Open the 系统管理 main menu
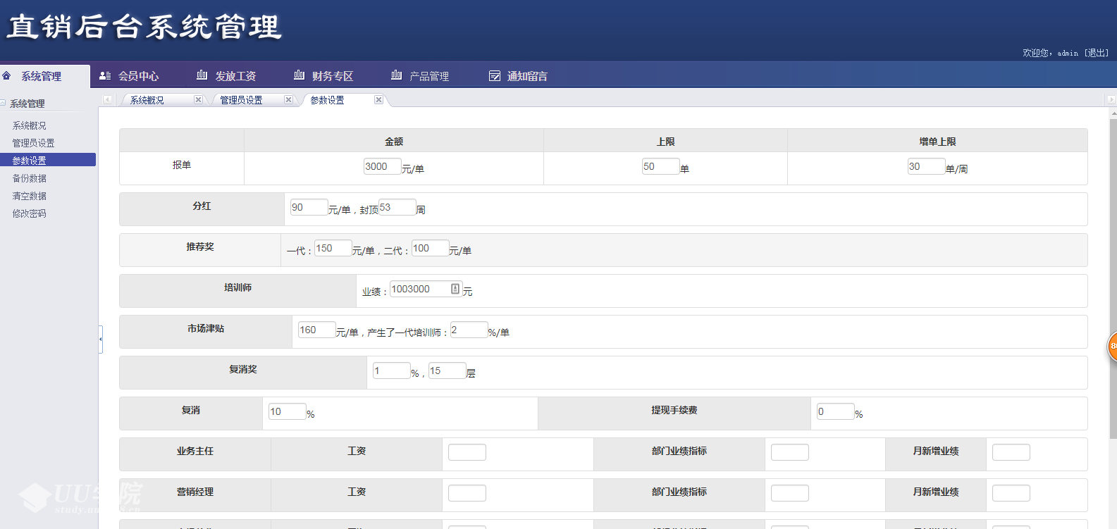The width and height of the screenshot is (1117, 529). 41,76
